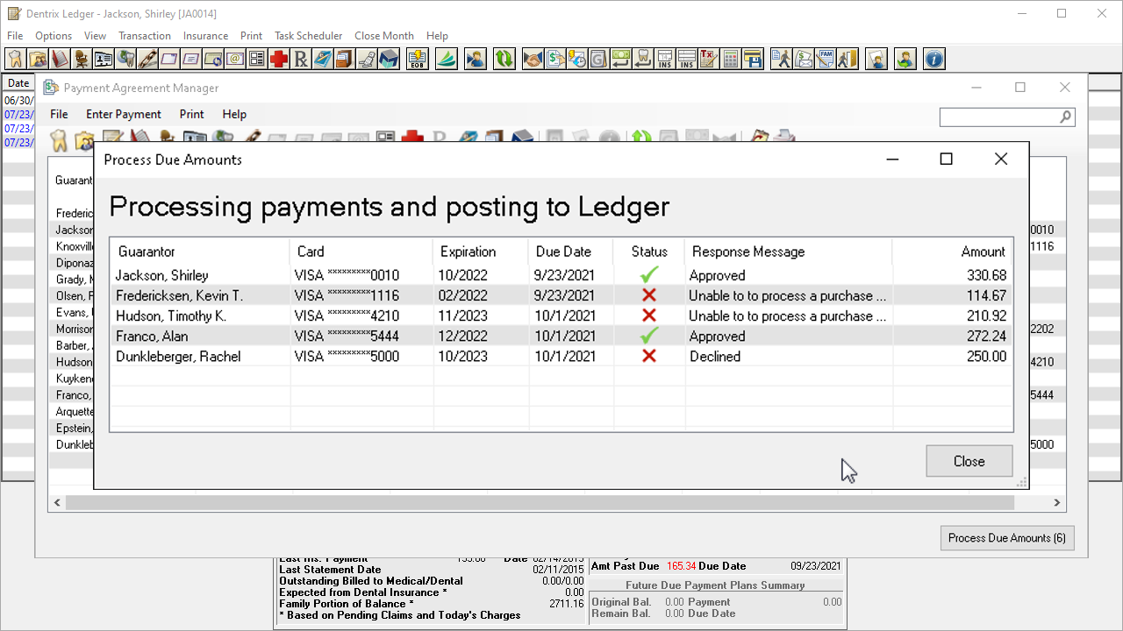Click the Response Message column header
The width and height of the screenshot is (1123, 631).
pos(747,252)
